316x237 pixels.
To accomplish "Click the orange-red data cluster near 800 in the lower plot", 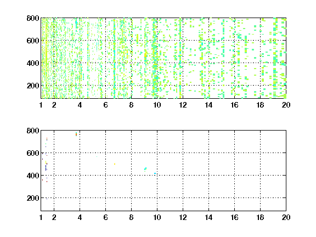I will 76,134.
